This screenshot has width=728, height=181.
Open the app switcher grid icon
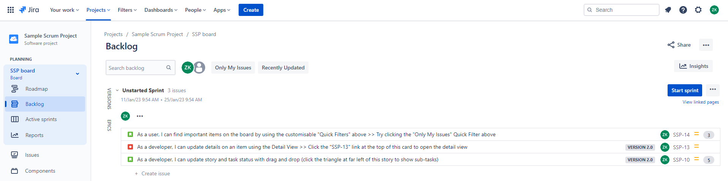point(11,10)
